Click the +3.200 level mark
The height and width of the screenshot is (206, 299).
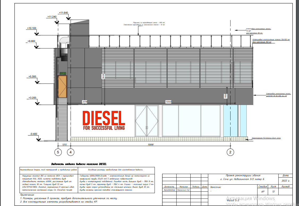coord(32,98)
